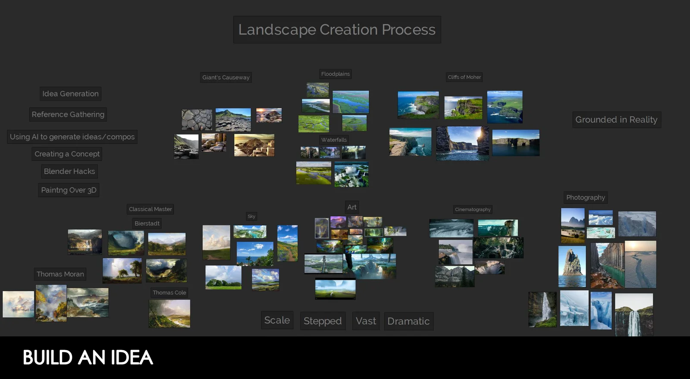Click the Giant's Causeway label
The width and height of the screenshot is (690, 379).
pyautogui.click(x=226, y=77)
